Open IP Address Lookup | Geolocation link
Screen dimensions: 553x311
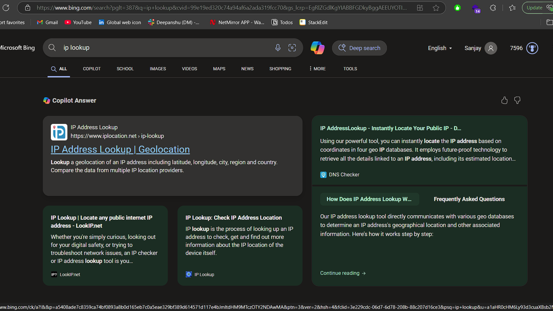(x=120, y=149)
